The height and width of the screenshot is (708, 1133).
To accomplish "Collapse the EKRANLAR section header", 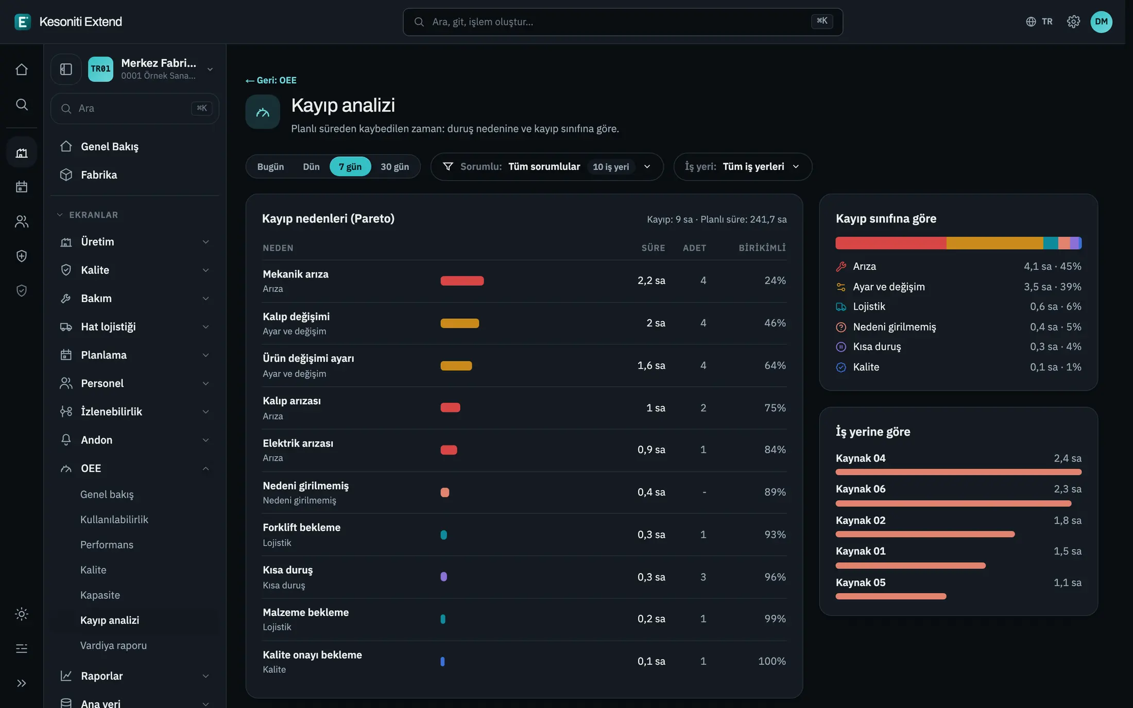I will click(x=88, y=215).
